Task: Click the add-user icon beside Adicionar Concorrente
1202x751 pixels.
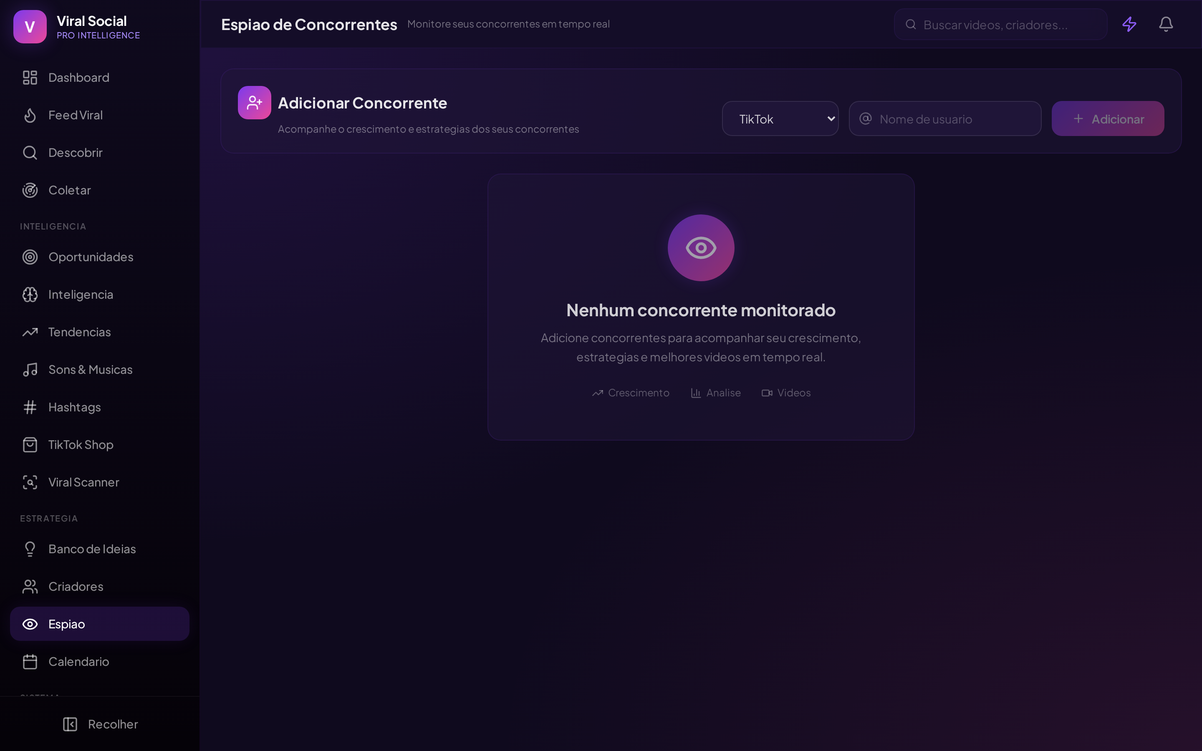Action: [254, 103]
